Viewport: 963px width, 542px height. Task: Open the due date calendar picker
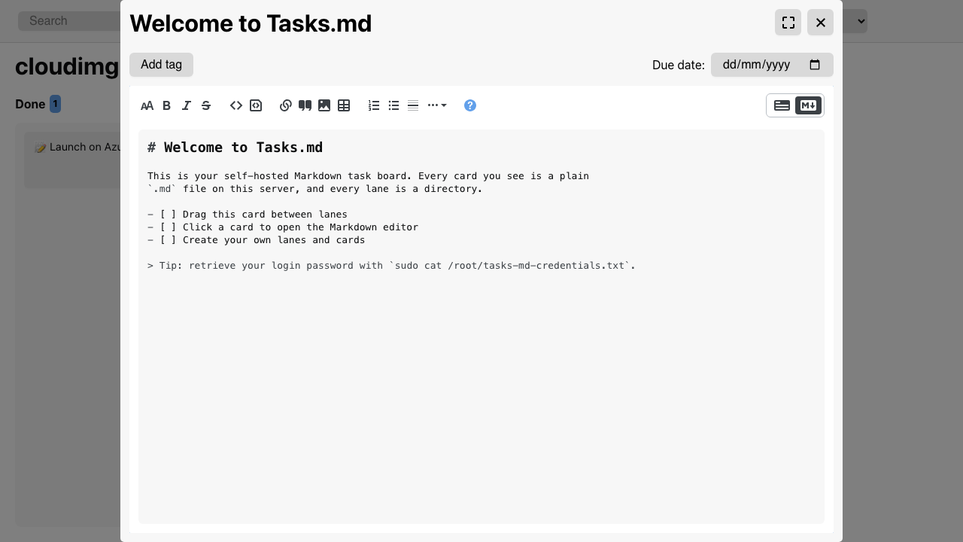(815, 65)
